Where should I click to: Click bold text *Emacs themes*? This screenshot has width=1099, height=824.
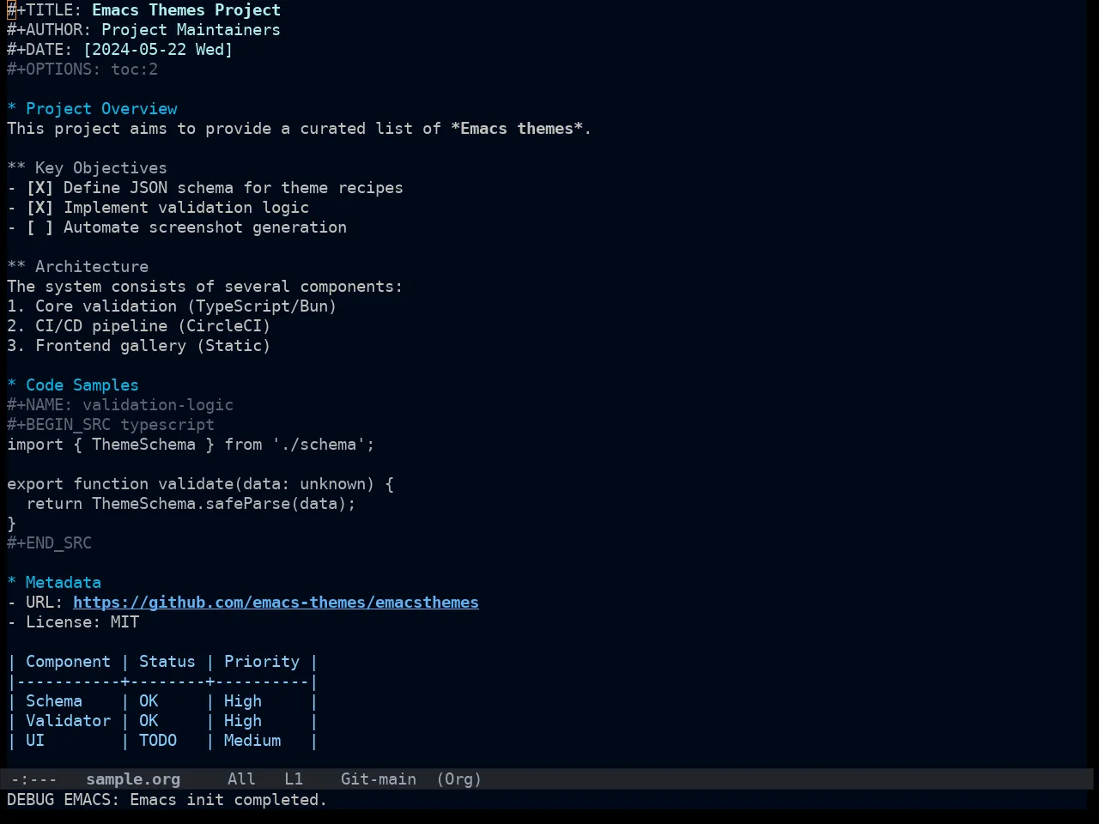517,129
